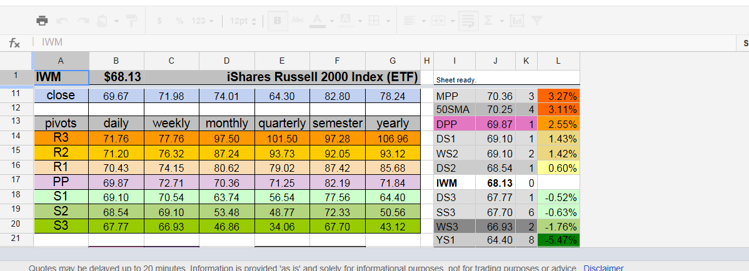Screen dimensions: 749x271
Task: Format as percent icon
Action: click(179, 21)
